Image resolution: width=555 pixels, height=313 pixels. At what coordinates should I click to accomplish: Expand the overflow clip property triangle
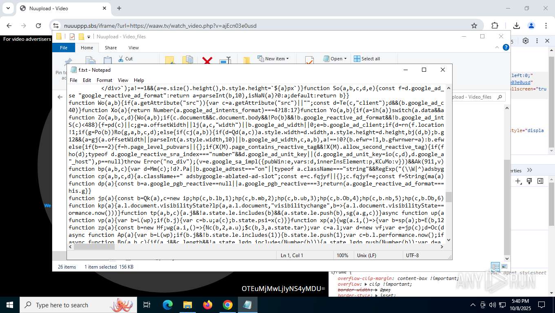click(x=366, y=284)
